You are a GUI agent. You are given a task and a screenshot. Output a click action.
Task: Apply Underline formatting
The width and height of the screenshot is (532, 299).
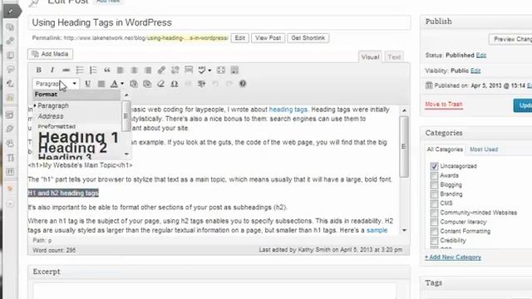point(87,83)
